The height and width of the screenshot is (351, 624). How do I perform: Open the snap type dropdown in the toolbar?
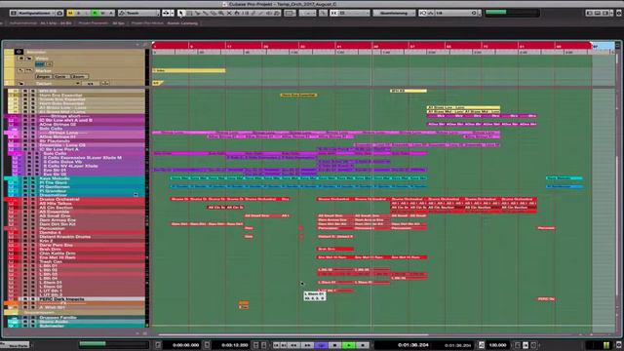[354, 13]
